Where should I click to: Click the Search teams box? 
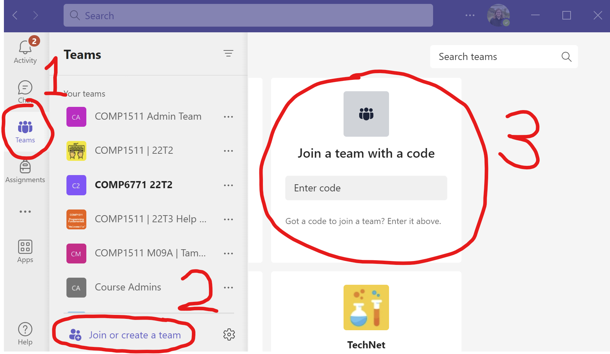click(497, 57)
